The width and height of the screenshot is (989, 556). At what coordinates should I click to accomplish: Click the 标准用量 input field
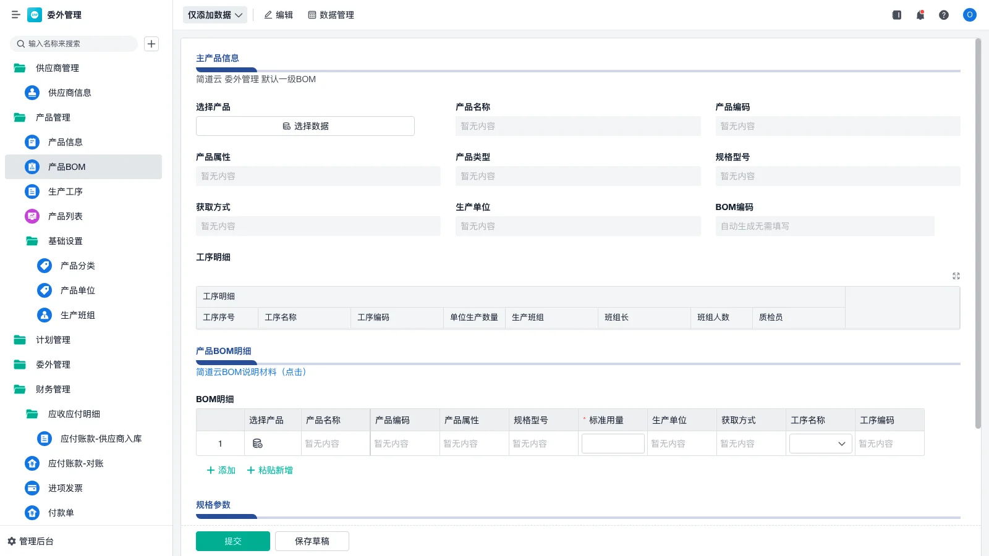613,443
